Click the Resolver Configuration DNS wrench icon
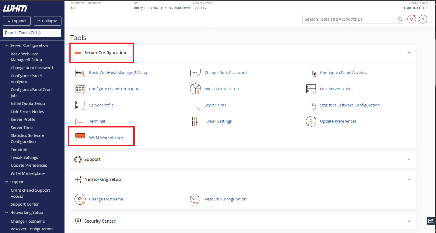This screenshot has width=436, height=233. [195, 199]
